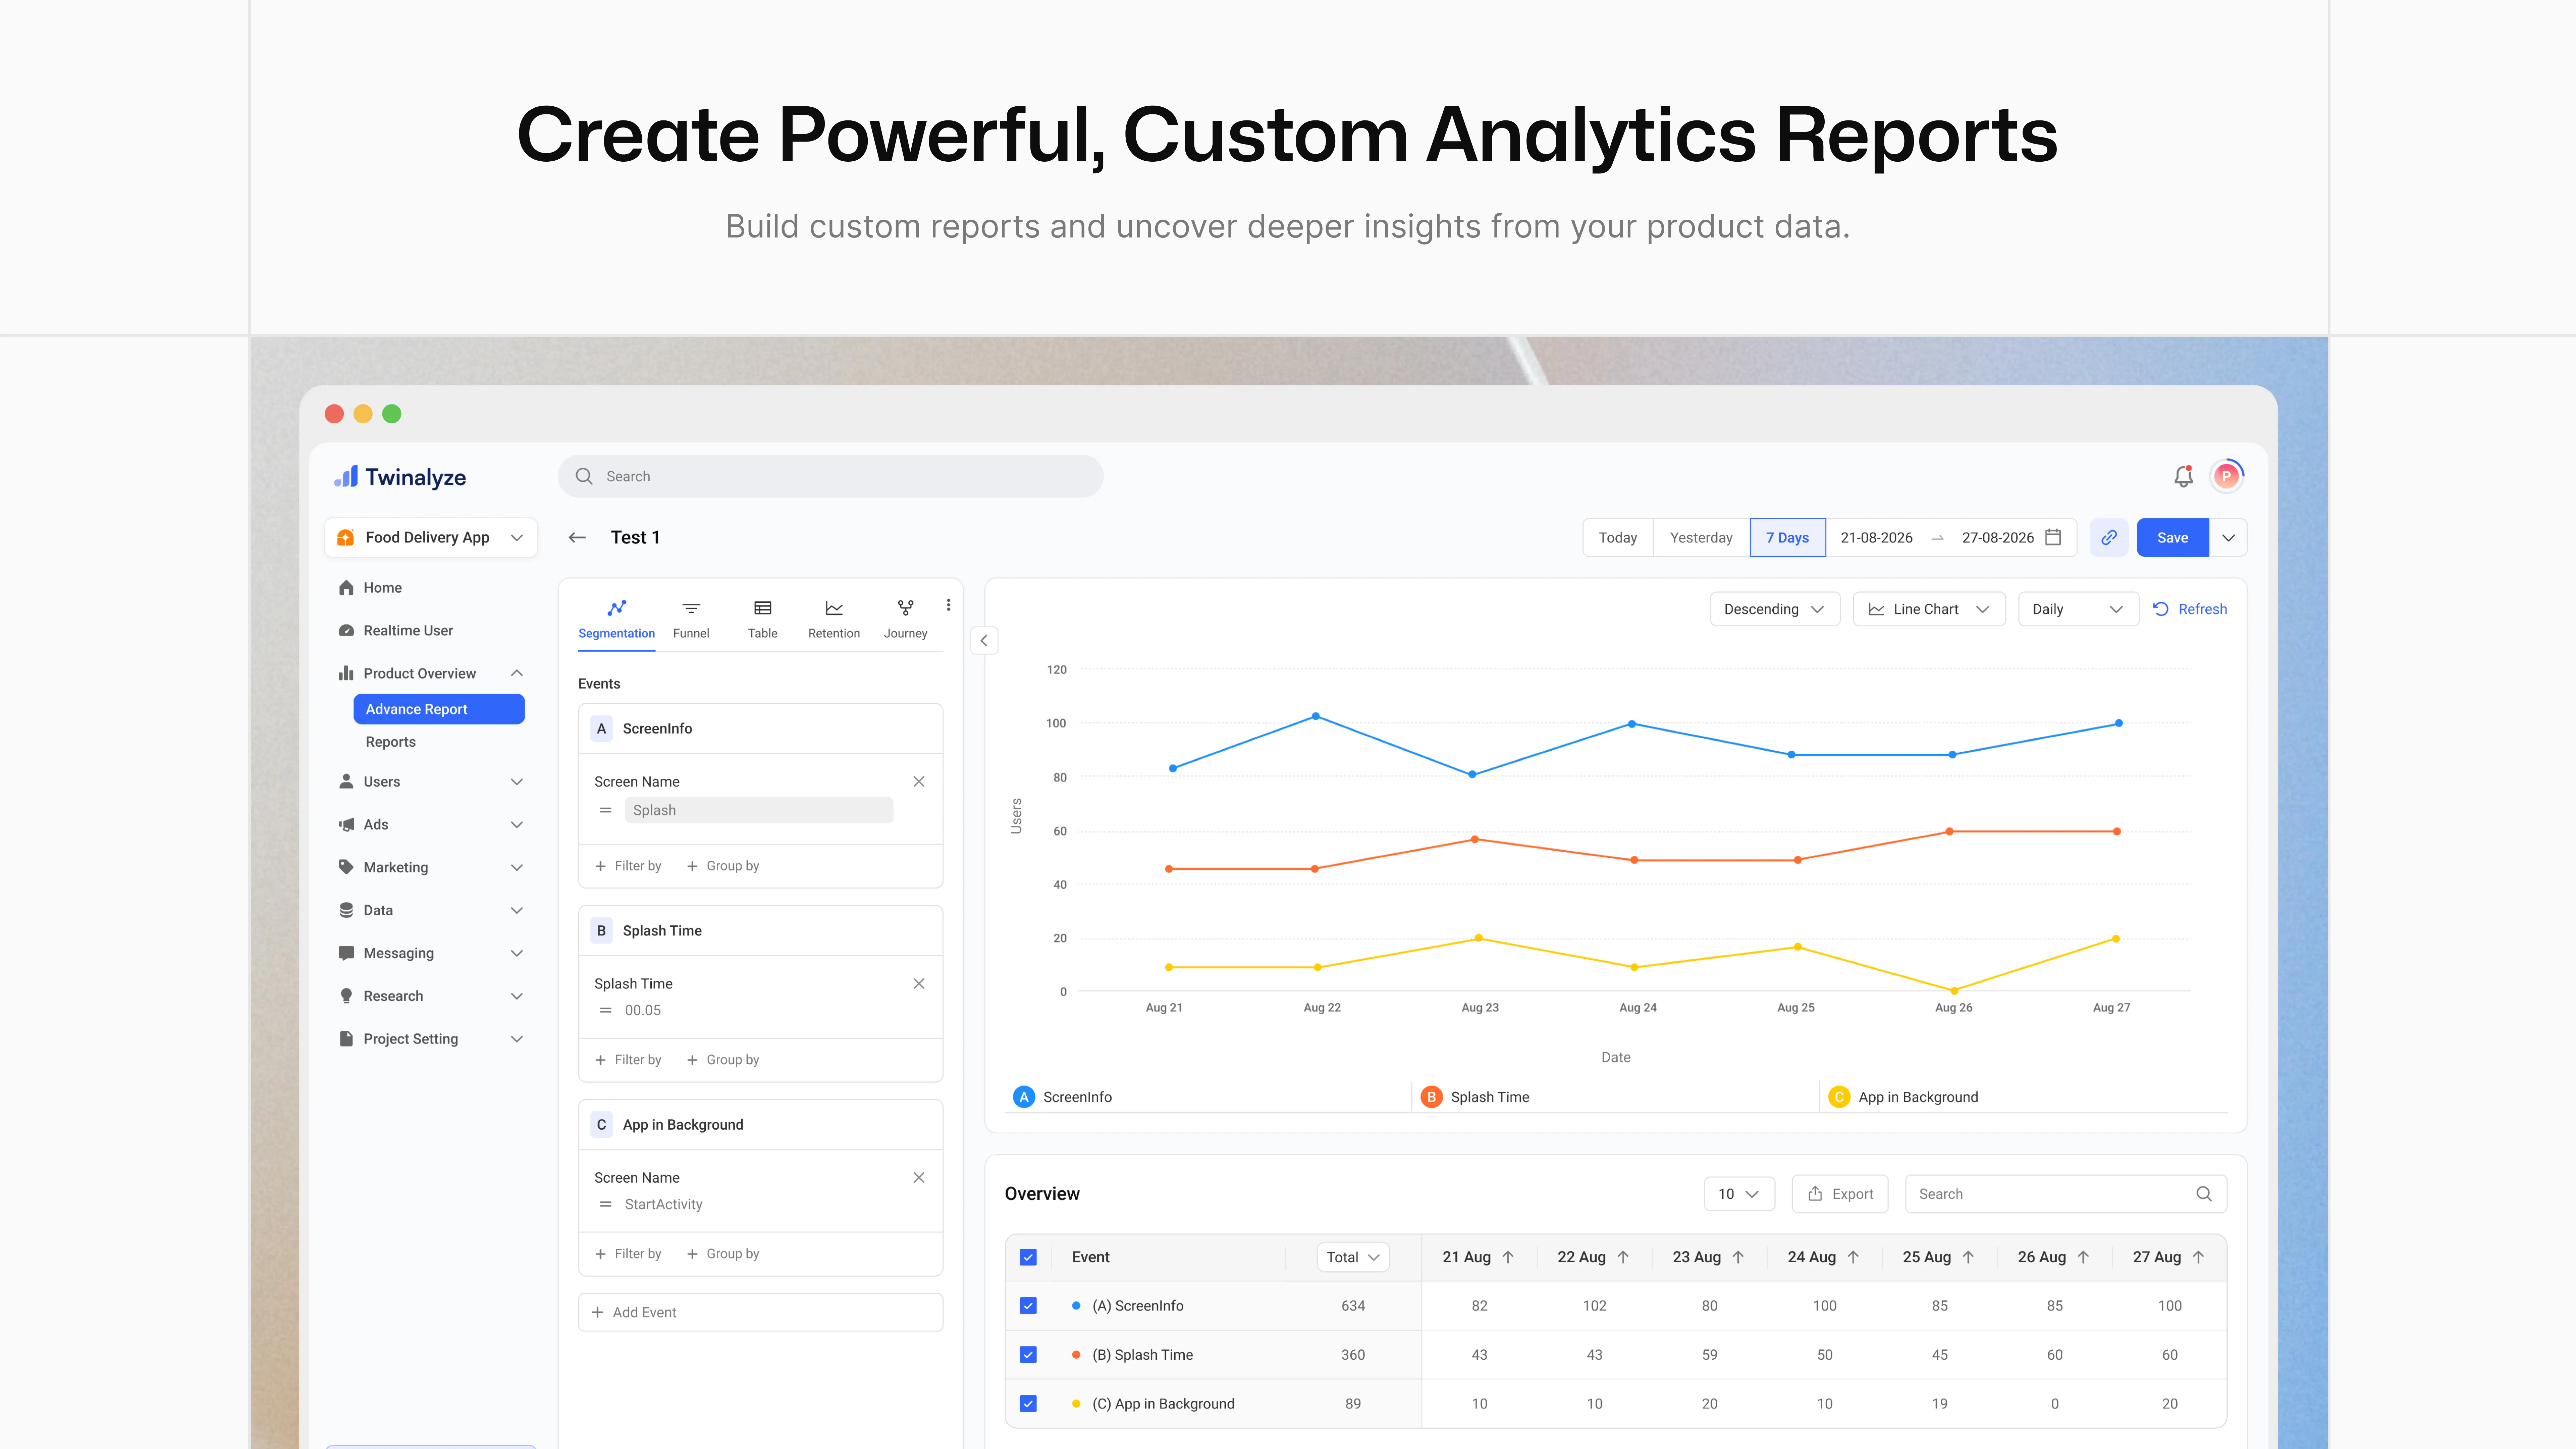Switch to the Retention tab
The height and width of the screenshot is (1449, 2576).
click(834, 620)
